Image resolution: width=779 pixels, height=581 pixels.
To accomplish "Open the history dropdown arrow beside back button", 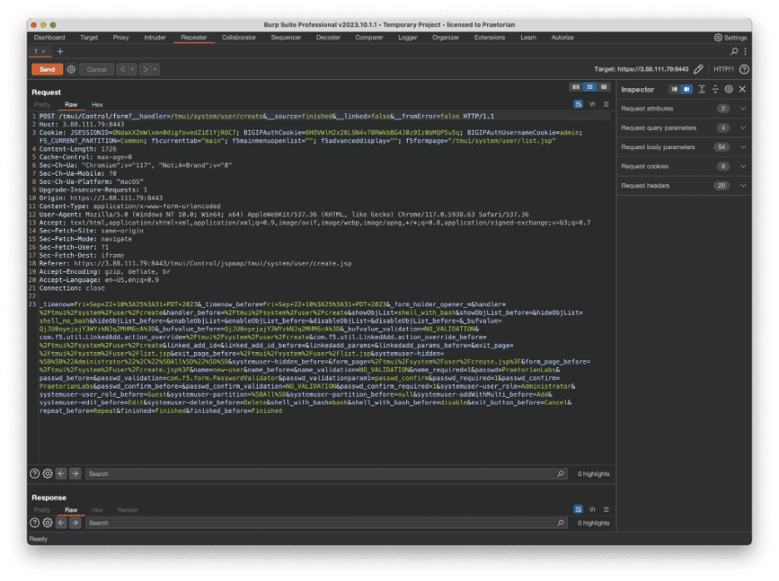I will coord(132,69).
